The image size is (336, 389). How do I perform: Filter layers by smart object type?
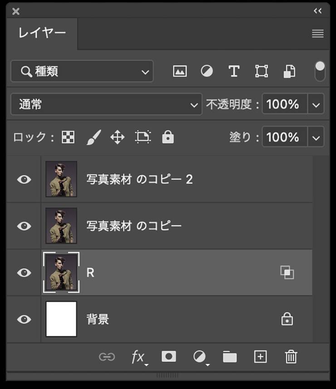tap(289, 71)
